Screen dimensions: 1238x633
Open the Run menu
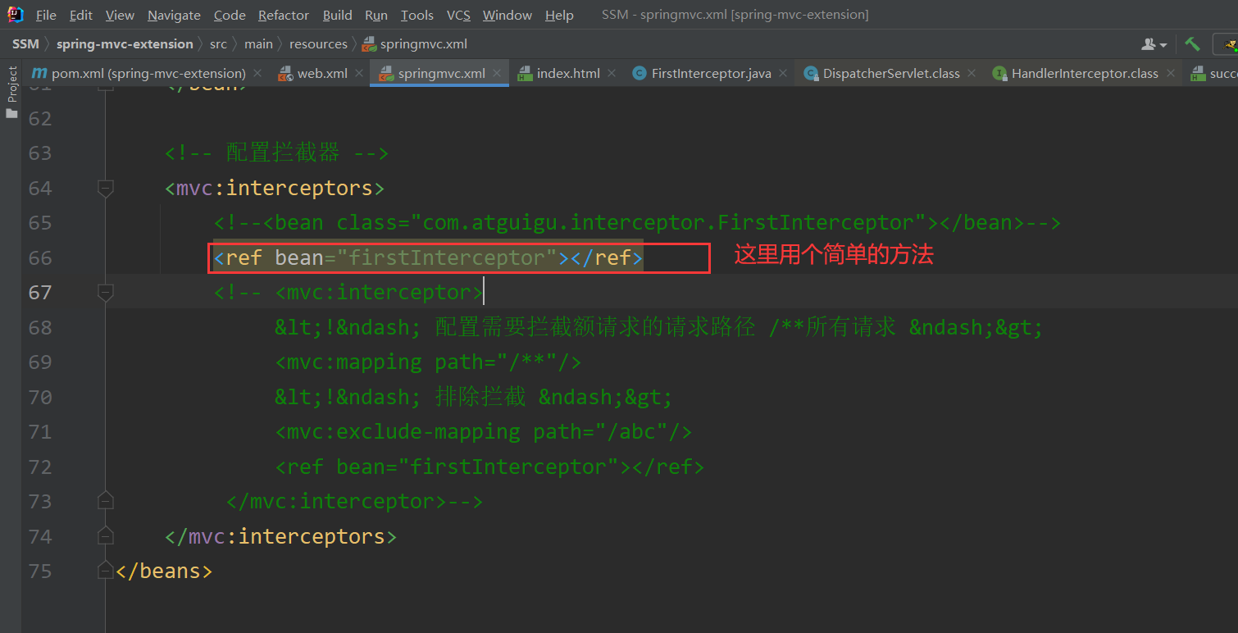pyautogui.click(x=376, y=15)
